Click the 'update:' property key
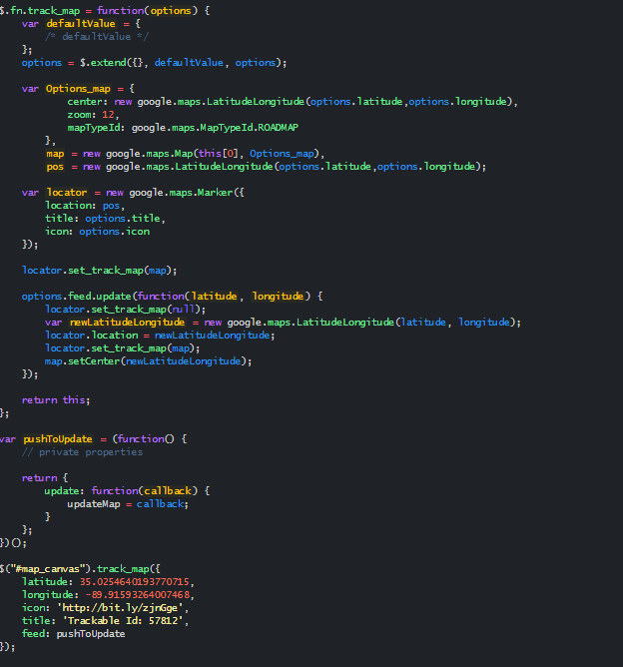Screen dimensions: 623x667 coord(65,491)
